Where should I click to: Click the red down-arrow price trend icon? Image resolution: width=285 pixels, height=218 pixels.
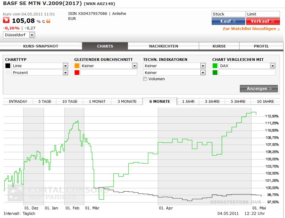coord(6,20)
